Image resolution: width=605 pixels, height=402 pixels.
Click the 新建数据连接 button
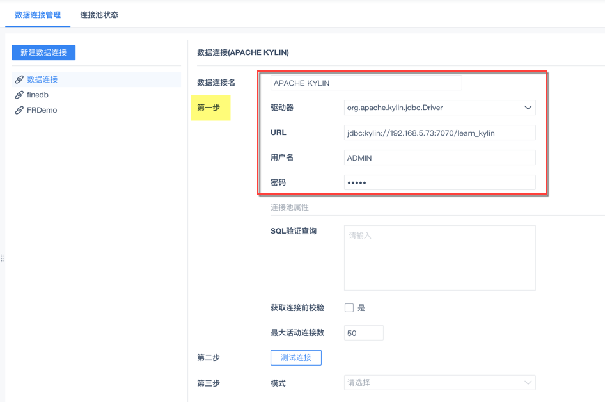coord(43,52)
